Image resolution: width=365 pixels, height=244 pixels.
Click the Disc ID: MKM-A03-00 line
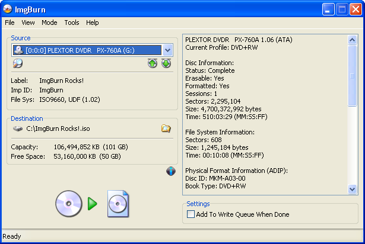215,178
